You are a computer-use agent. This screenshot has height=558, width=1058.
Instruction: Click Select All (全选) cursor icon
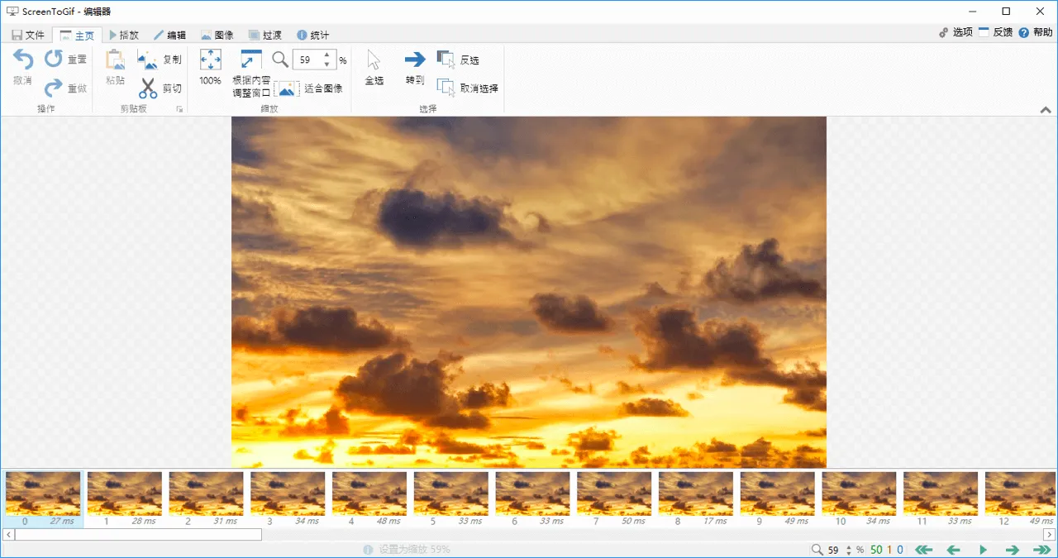[374, 60]
